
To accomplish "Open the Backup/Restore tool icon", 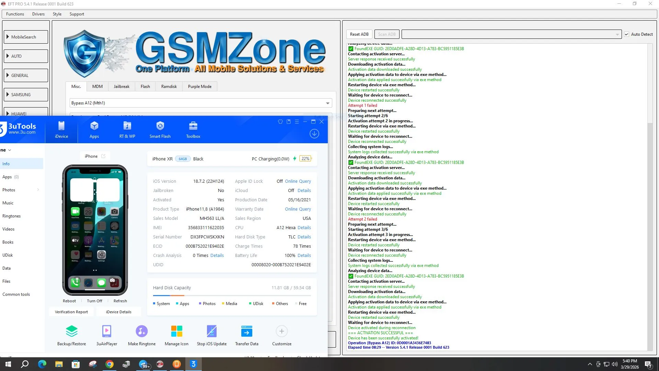I will [71, 331].
